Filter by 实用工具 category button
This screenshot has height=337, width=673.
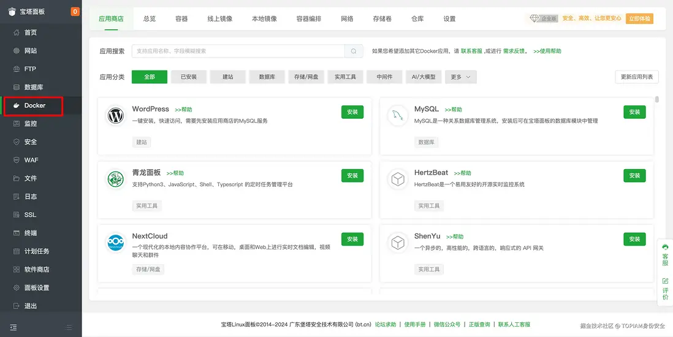point(346,77)
